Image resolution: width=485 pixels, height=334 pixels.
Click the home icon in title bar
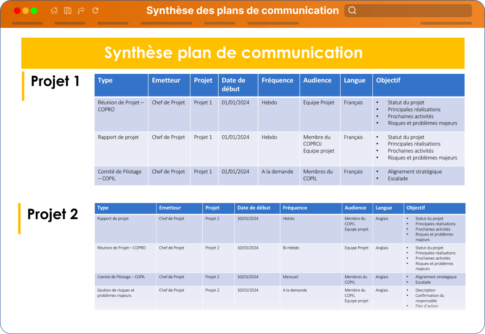[54, 11]
